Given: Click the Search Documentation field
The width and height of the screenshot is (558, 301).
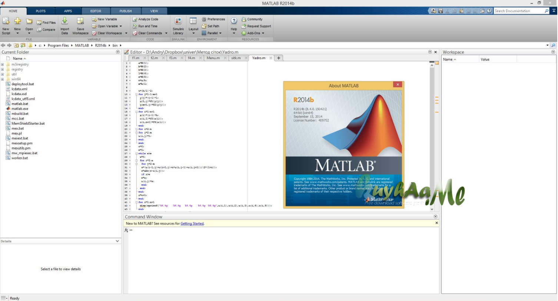Looking at the screenshot, I should (x=519, y=11).
